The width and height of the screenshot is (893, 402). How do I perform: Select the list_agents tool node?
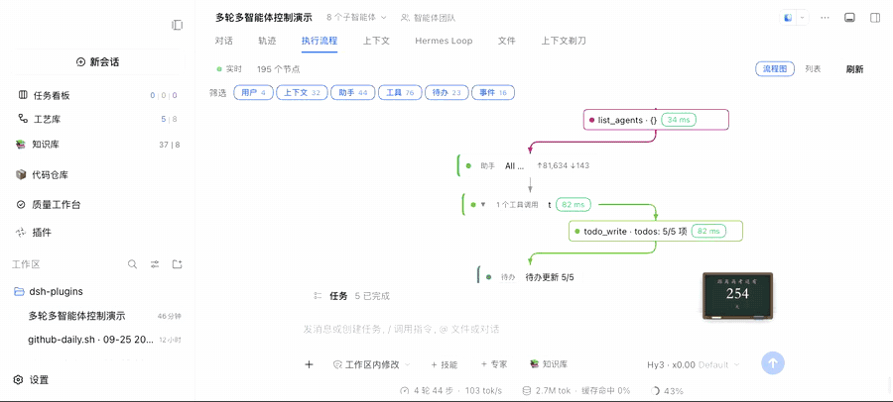coord(656,120)
